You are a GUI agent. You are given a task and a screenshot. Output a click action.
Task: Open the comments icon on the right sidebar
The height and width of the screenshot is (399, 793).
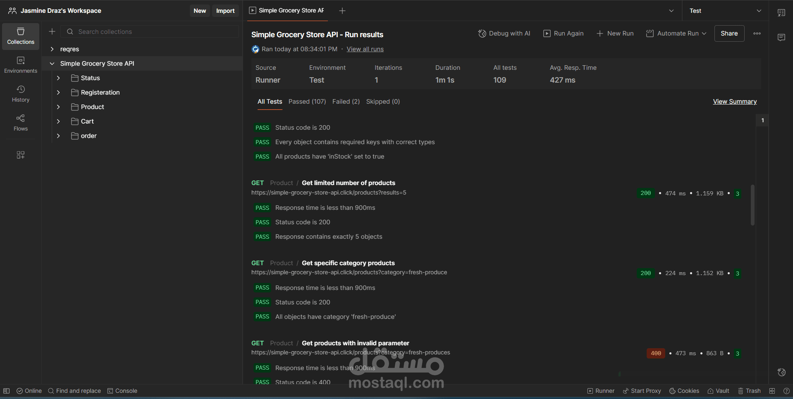(781, 38)
